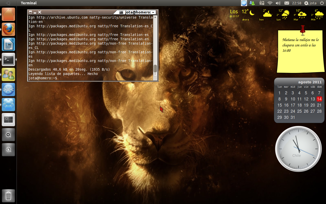Expand the Wi-Fi network indicator menu
326x204 pixels.
pos(270,3)
